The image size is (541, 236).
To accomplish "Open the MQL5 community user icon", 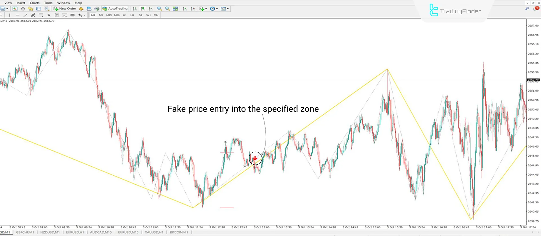I will 89,9.
